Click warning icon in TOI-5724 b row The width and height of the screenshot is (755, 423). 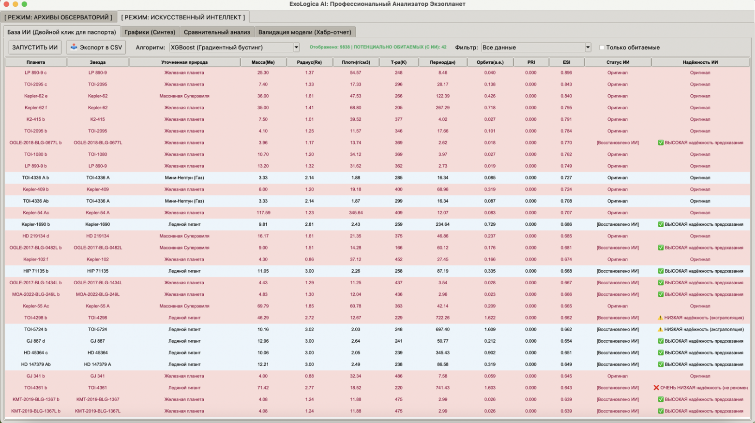coord(660,329)
